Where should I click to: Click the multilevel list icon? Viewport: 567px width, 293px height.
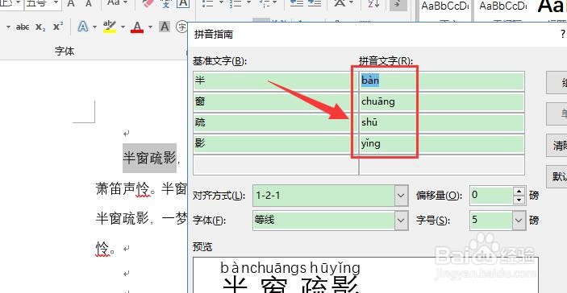[265, 3]
